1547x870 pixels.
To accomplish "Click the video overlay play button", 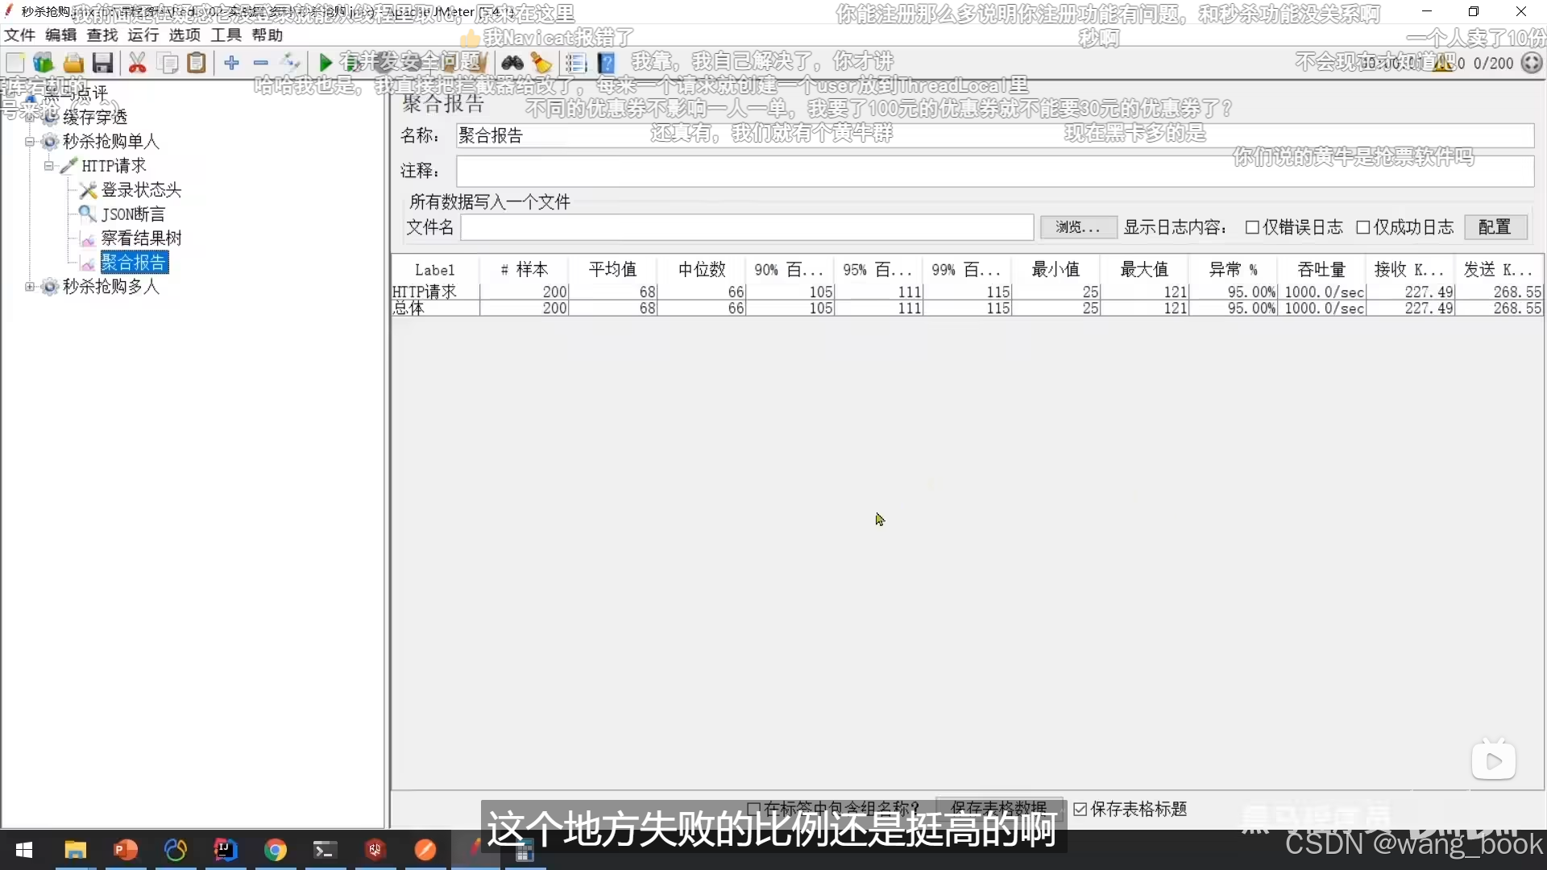I will 1493,760.
